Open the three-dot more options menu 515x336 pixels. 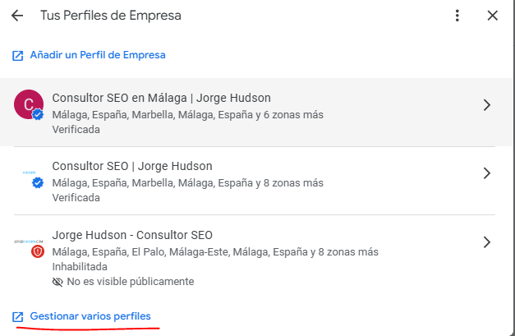[x=458, y=16]
